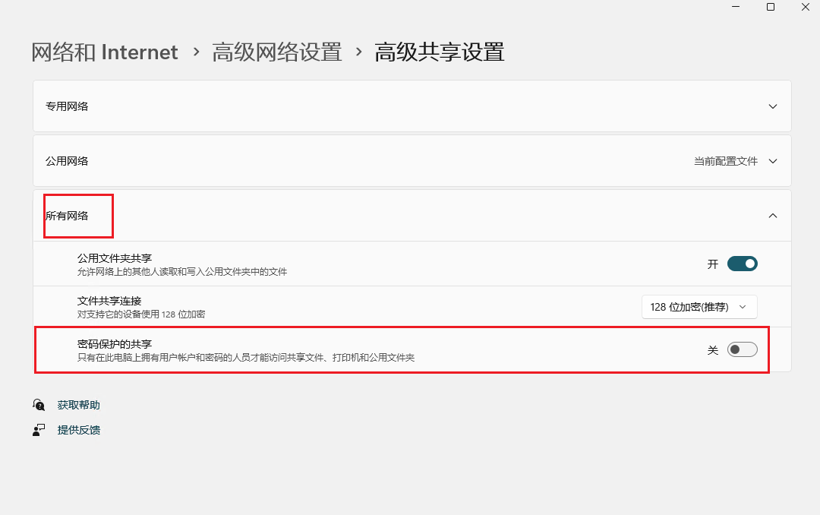Click the 获取帮助 headset icon
The image size is (820, 515).
39,405
